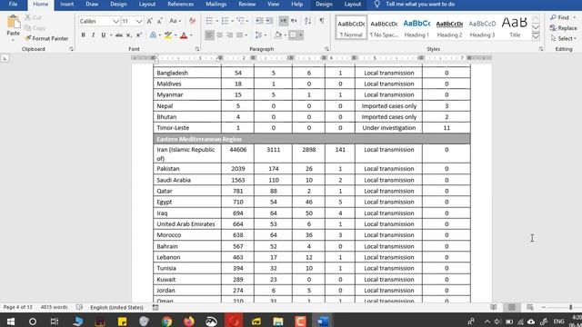Switch to Web Layout view
Image resolution: width=582 pixels, height=327 pixels.
(529, 307)
